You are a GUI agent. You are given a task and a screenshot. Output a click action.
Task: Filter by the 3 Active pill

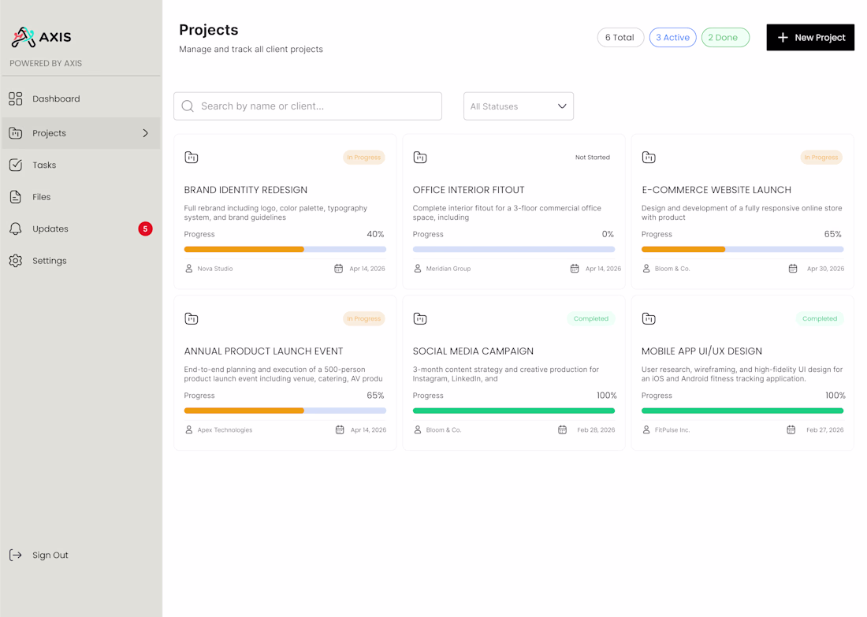(x=672, y=38)
